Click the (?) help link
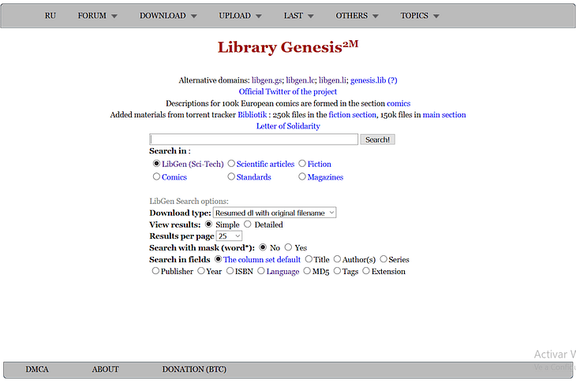This screenshot has width=576, height=382. point(392,80)
